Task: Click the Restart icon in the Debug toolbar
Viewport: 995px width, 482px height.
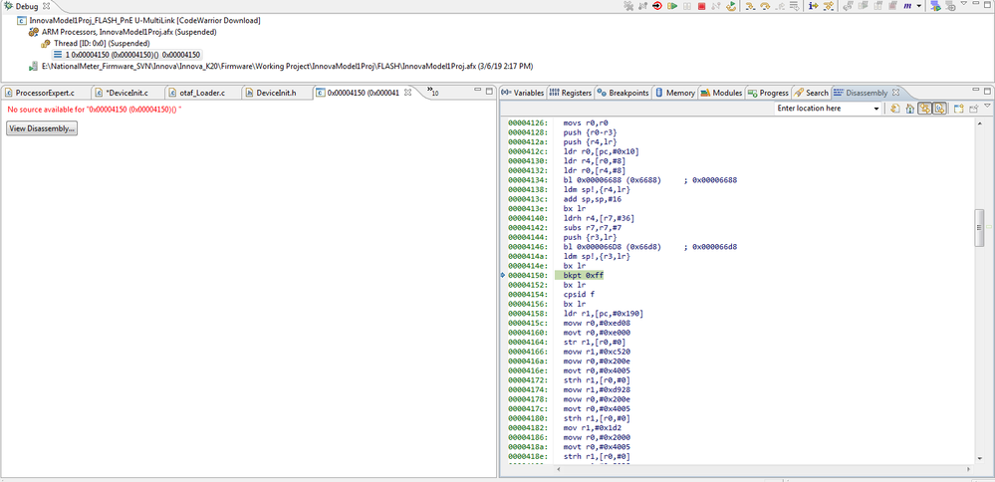Action: click(731, 6)
